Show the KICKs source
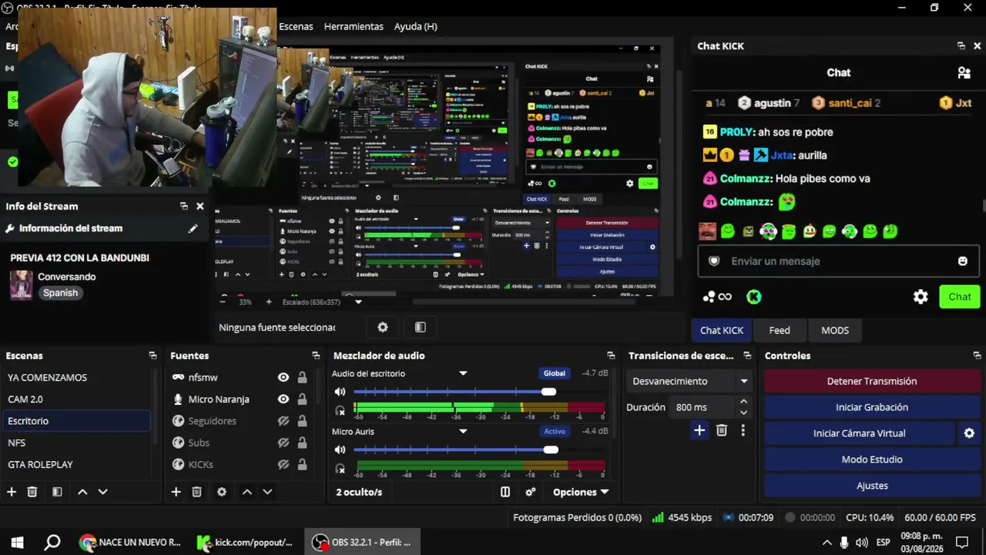Viewport: 986px width, 555px height. [x=283, y=464]
